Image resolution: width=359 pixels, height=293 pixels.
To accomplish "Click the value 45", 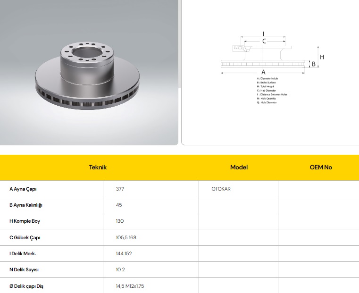I will tap(119, 205).
